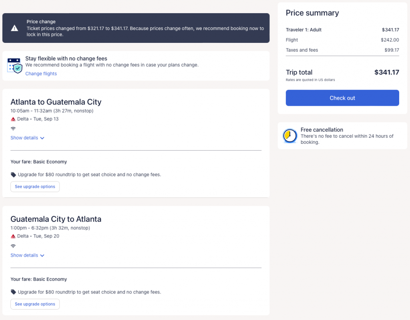Click the Delta logo on the Guatemala City return flight
410x320 pixels.
pos(13,236)
